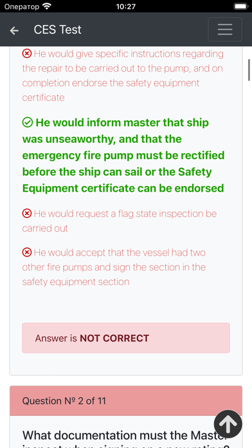Tap the 'Answer is NOT CORRECT' banner
Screen dimensions: 252x448
pos(126,338)
